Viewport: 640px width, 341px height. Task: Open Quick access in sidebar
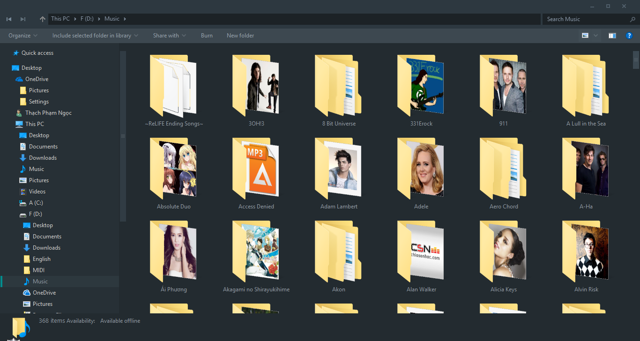(37, 53)
